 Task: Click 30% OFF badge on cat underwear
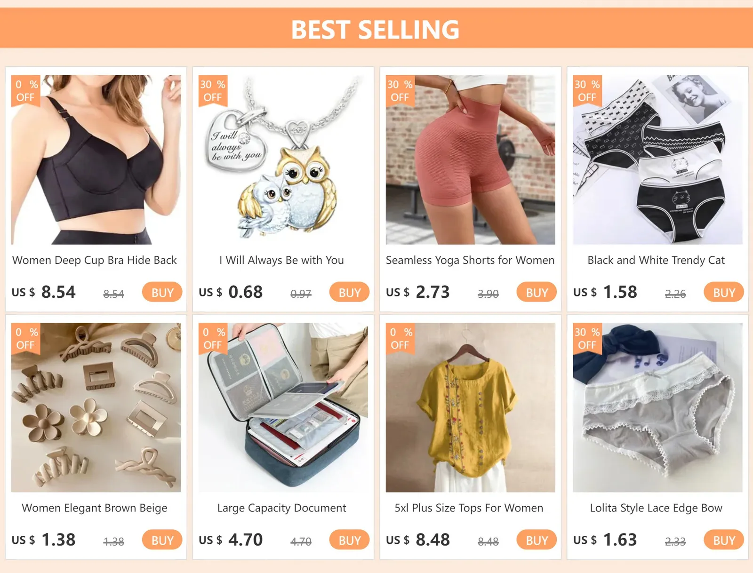587,91
